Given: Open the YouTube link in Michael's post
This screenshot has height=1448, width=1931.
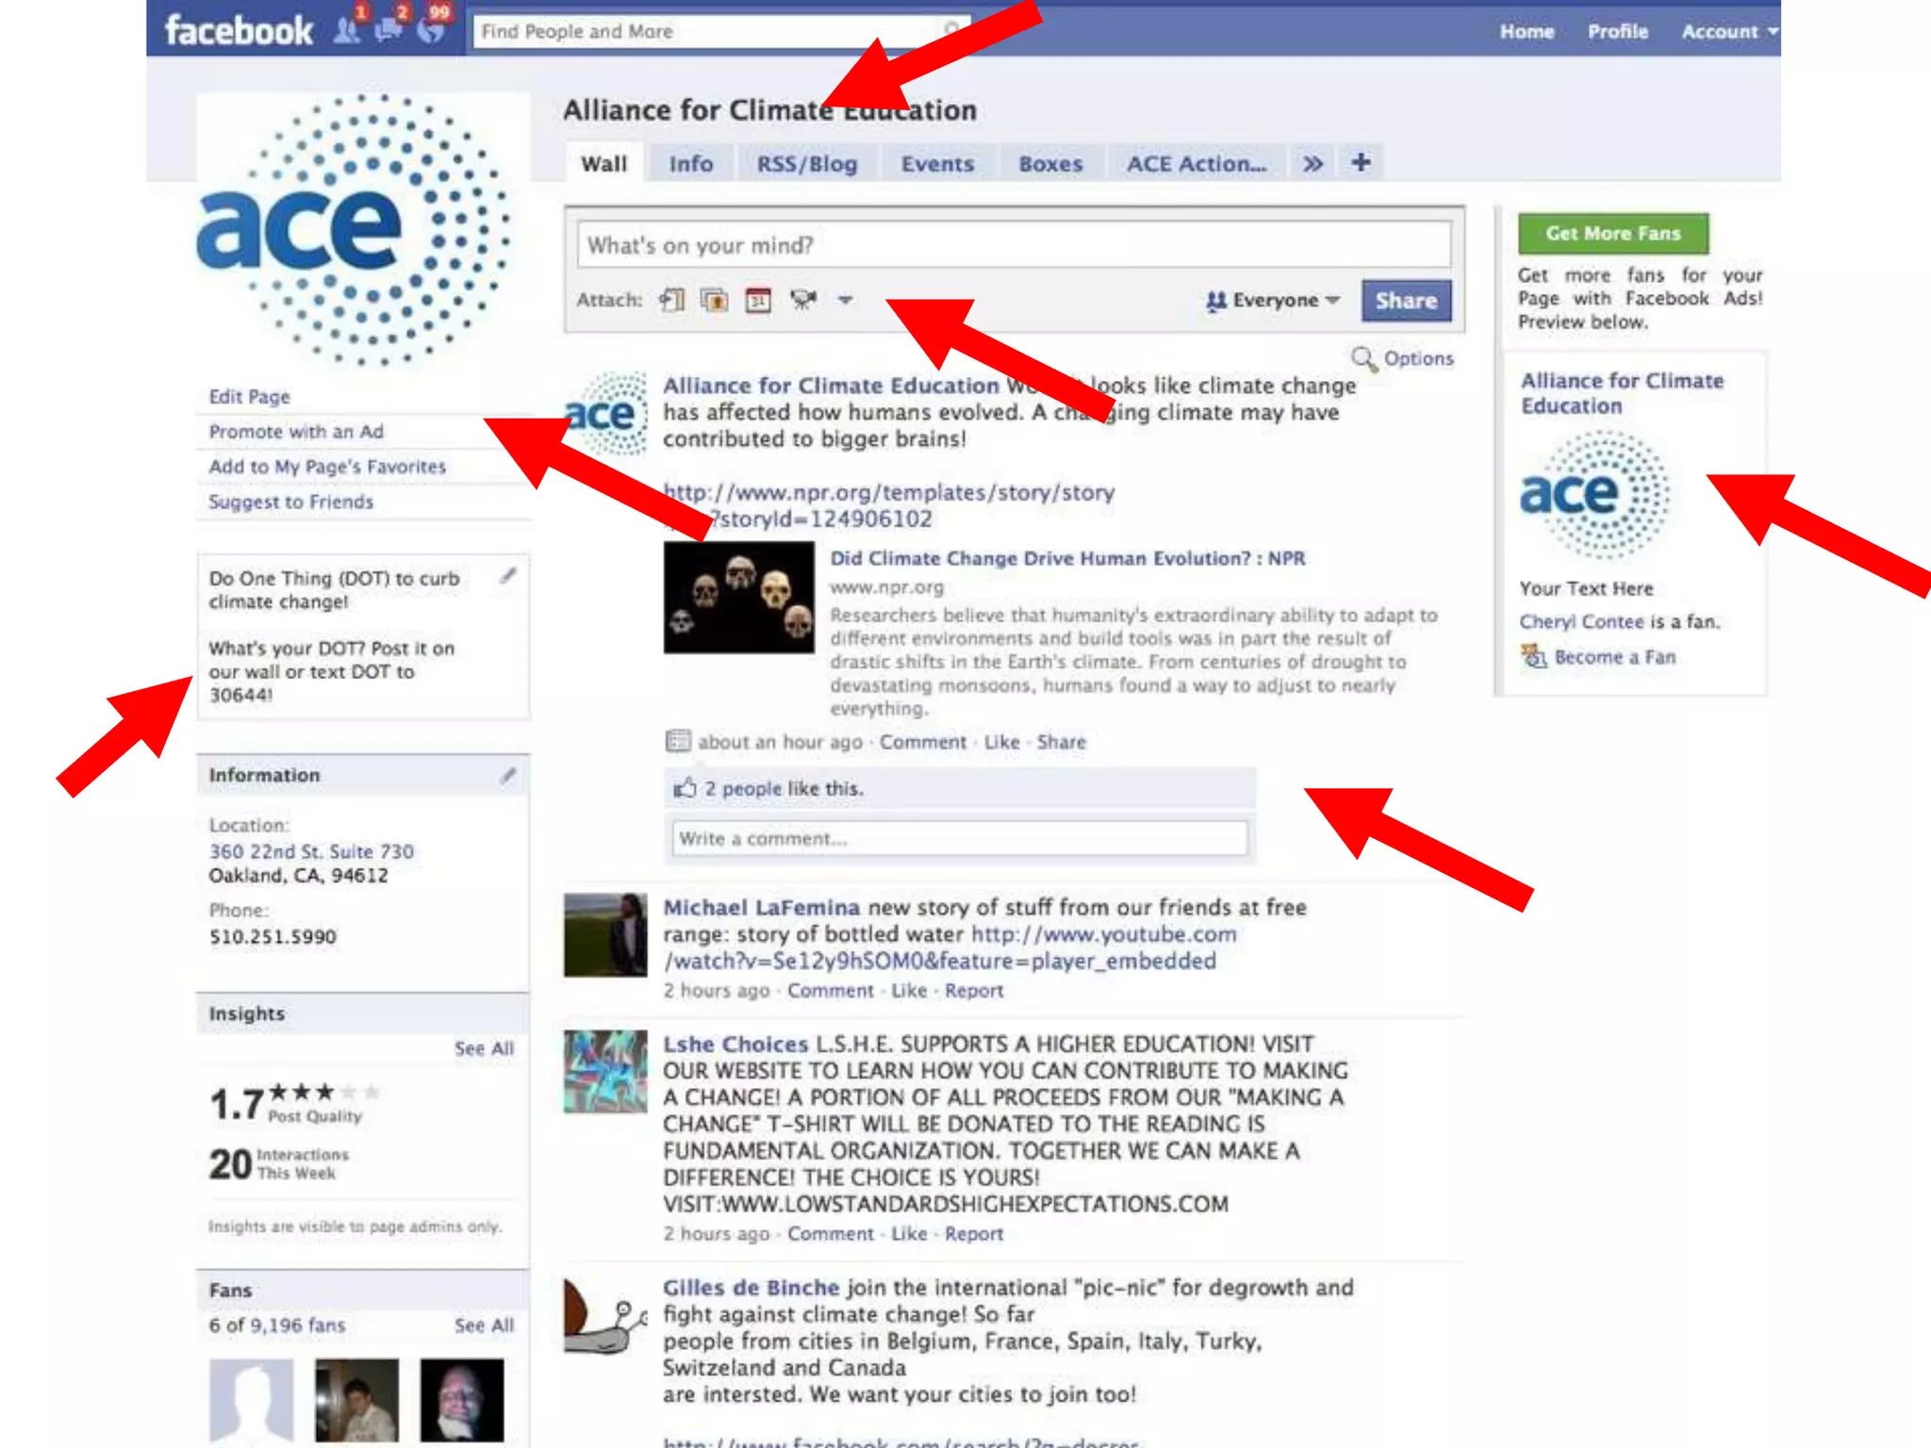Looking at the screenshot, I should click(x=949, y=947).
